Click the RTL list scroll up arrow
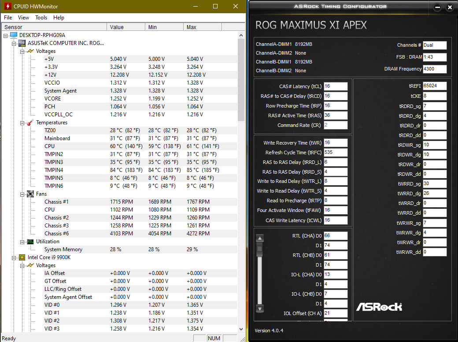The image size is (458, 342). (260, 238)
